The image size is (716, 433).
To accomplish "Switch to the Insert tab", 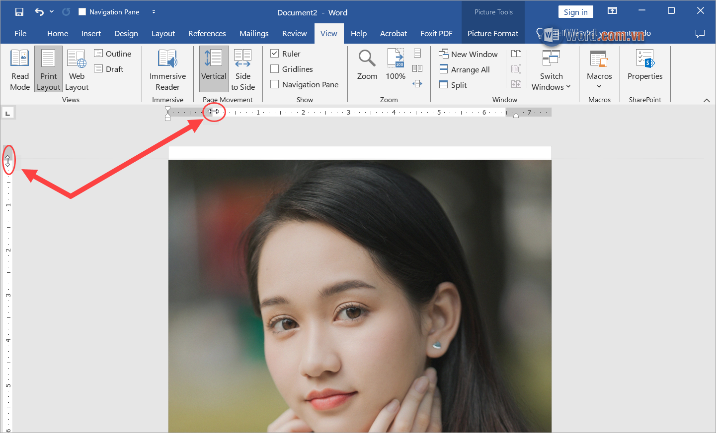I will [91, 33].
